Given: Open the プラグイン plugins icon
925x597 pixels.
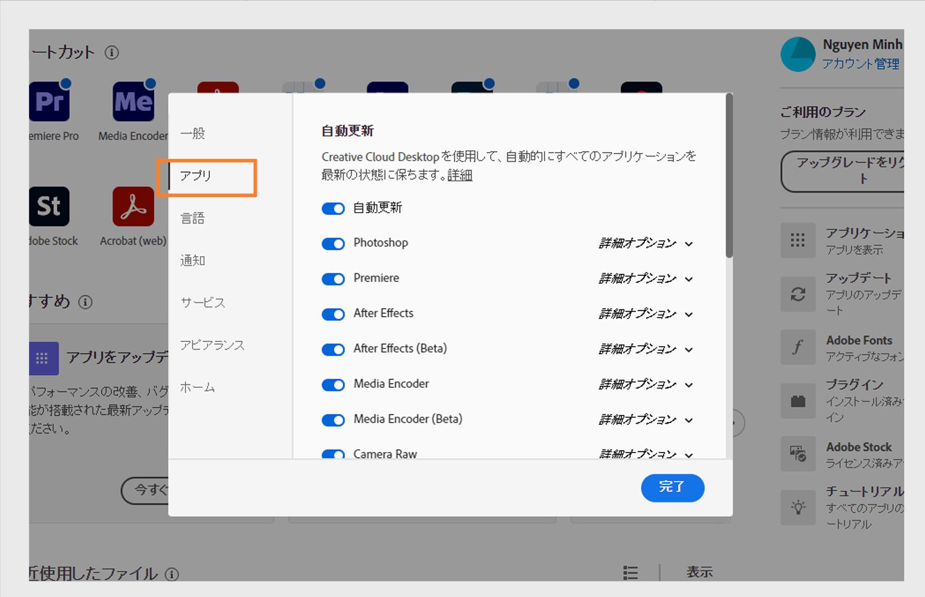Looking at the screenshot, I should [798, 401].
